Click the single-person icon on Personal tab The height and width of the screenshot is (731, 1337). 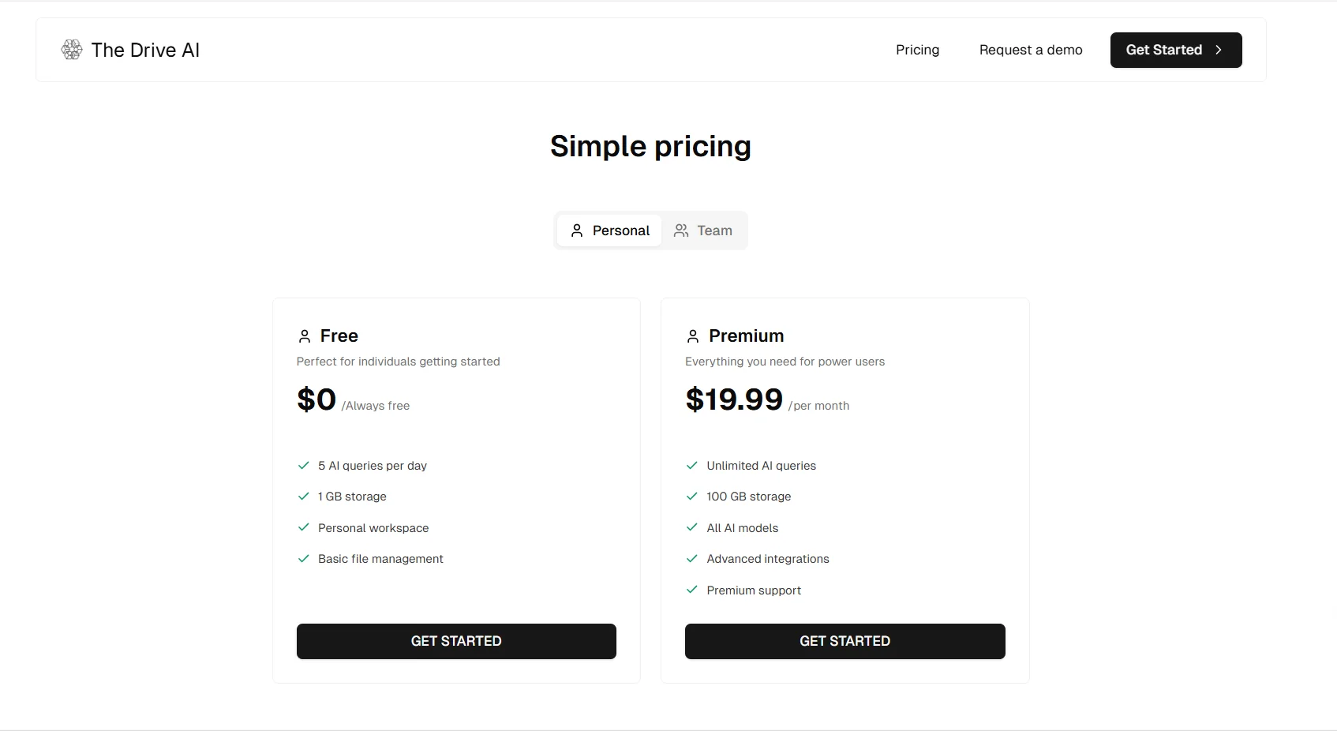coord(577,231)
